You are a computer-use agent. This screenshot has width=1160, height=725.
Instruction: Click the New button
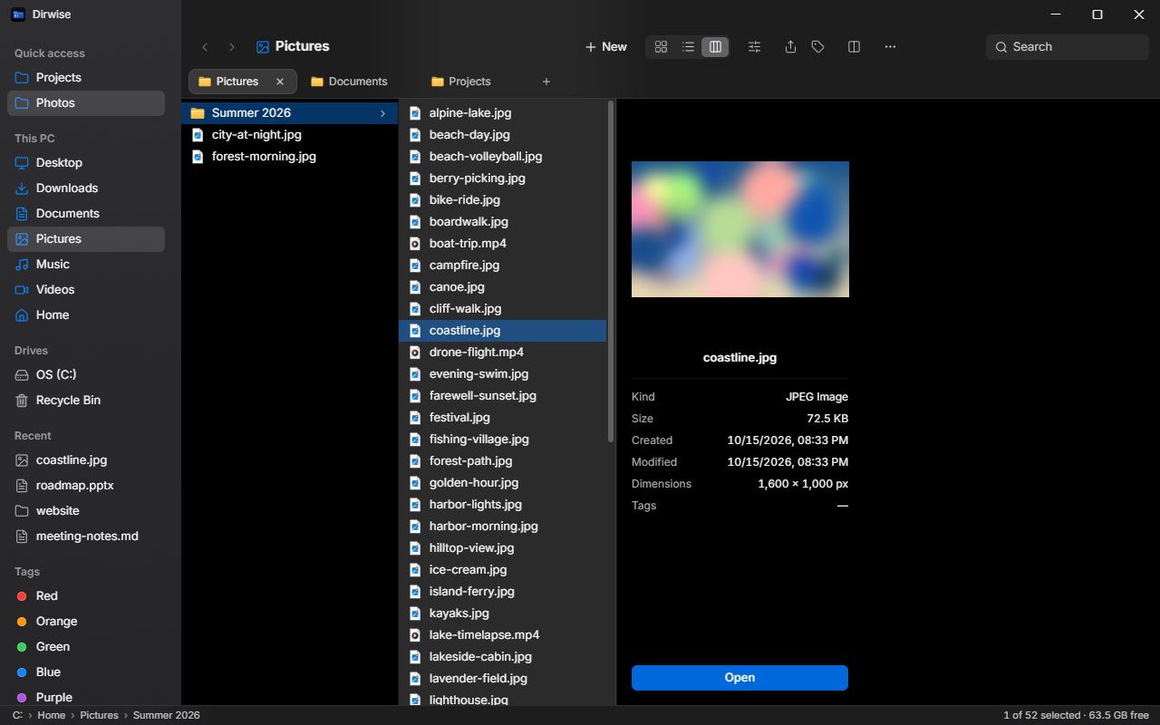pyautogui.click(x=605, y=47)
